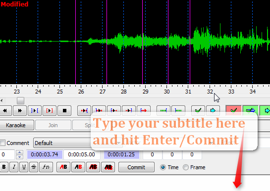Click the left margin field
270x191 pixels.
coord(152,154)
